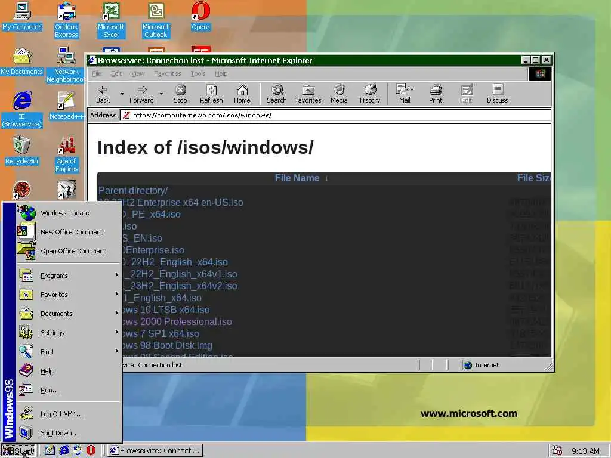Open the My Computer desktop icon

[x=22, y=16]
